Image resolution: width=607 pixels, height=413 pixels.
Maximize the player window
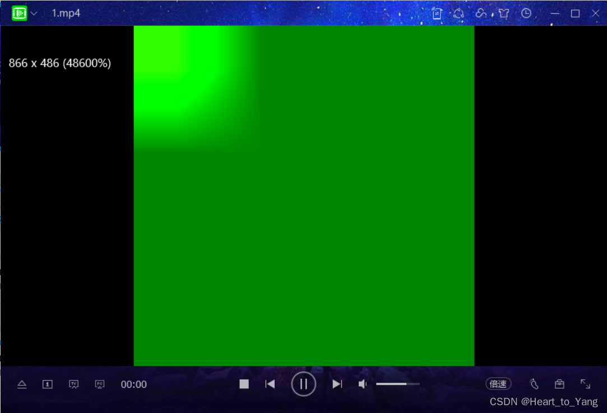click(x=575, y=13)
